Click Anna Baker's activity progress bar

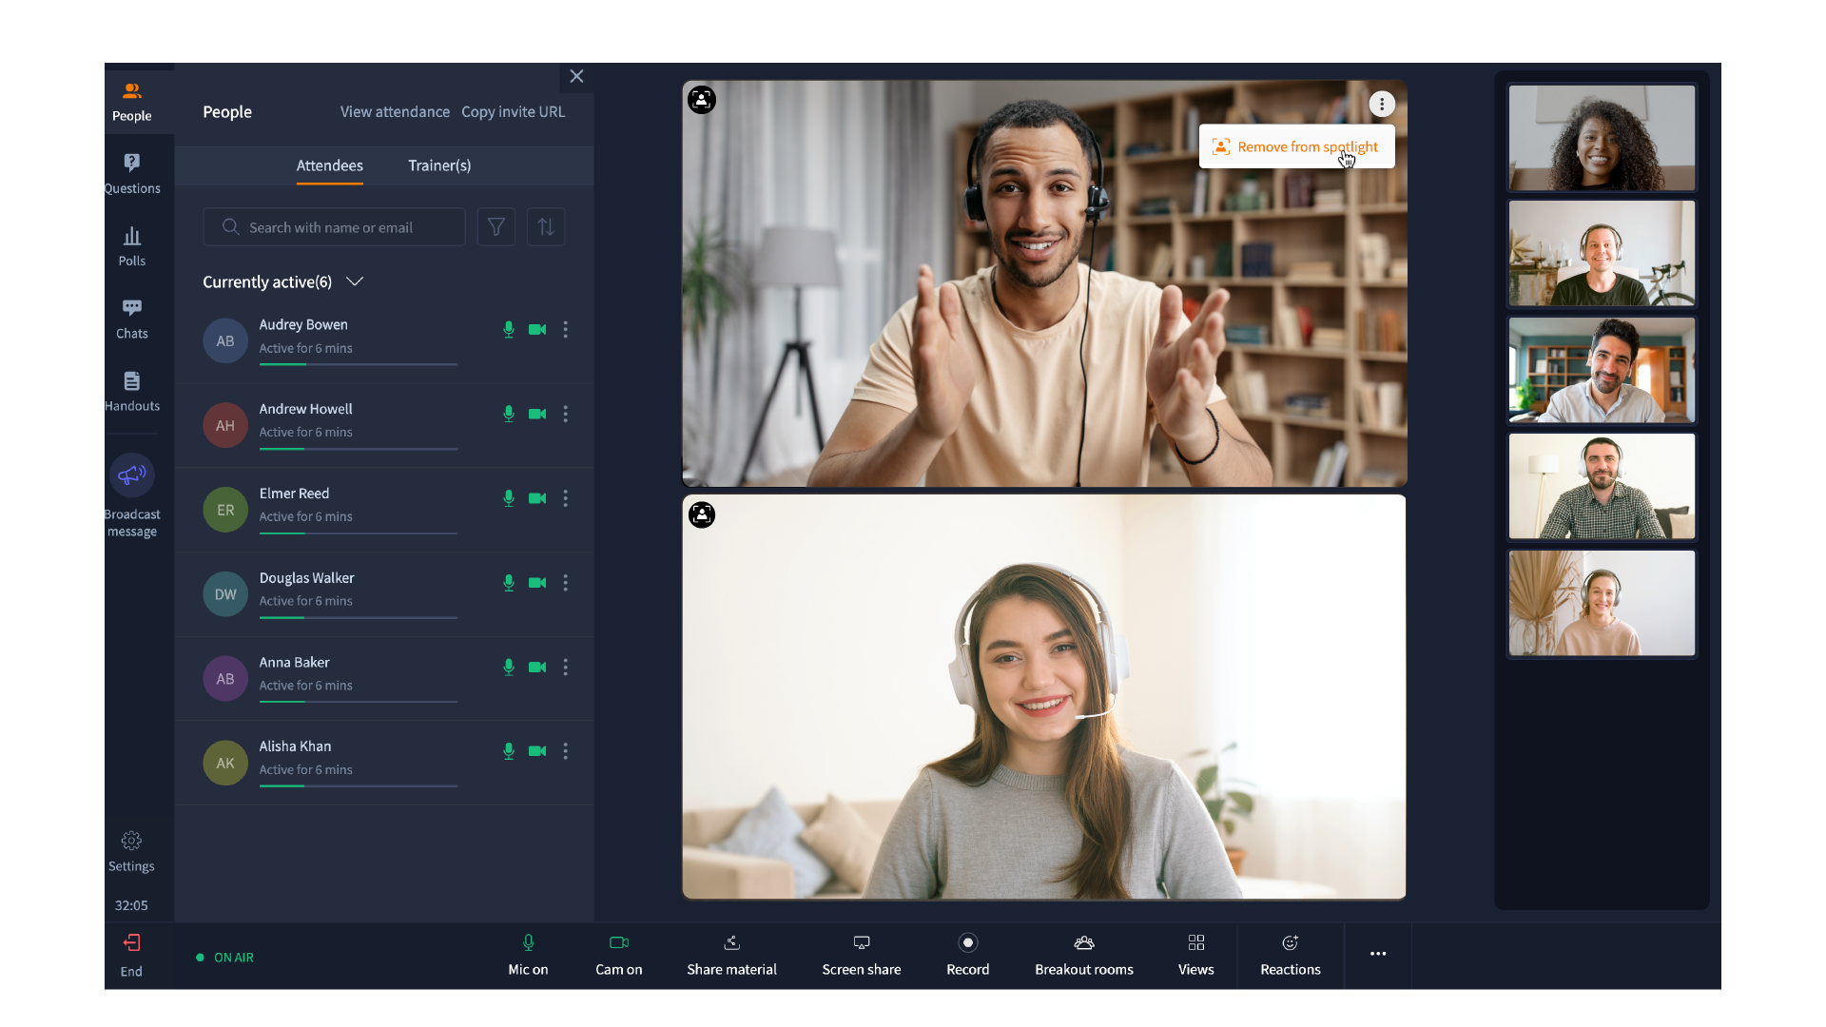(x=359, y=702)
